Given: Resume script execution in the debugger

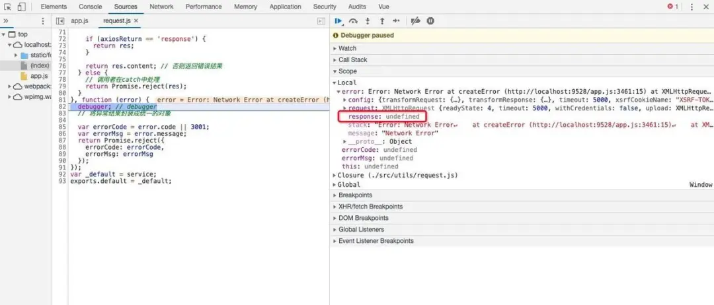Looking at the screenshot, I should point(338,21).
